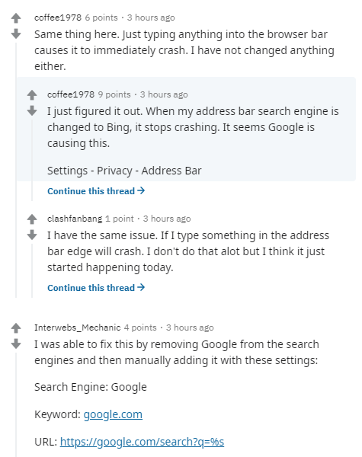Downvote coffee1978's top comment about browser bar crash

[x=16, y=34]
